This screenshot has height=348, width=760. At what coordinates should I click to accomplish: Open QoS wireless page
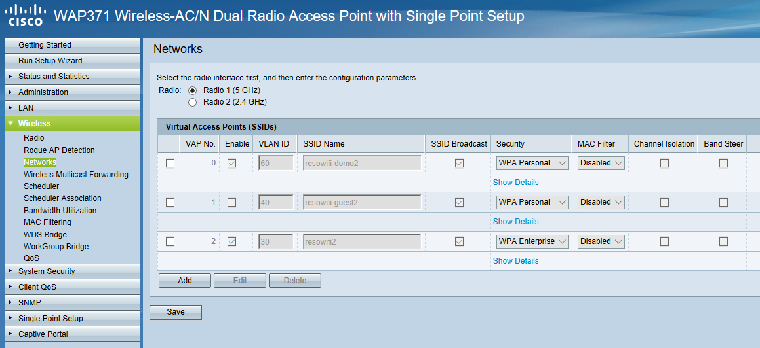(31, 258)
